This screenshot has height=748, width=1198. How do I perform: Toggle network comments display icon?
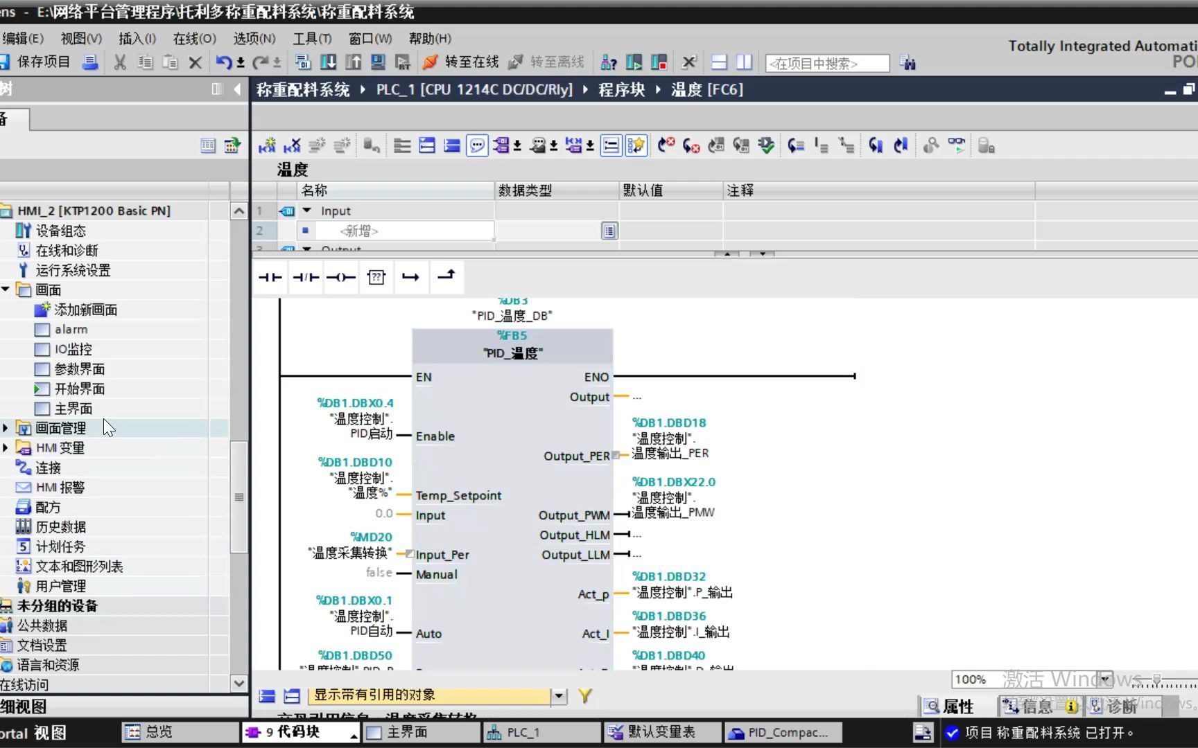pos(477,145)
